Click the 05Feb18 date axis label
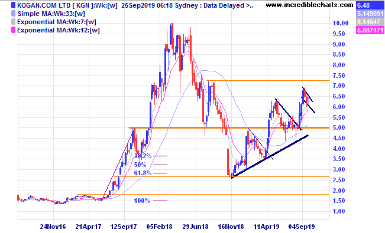Screen dimensions: 385x233 point(160,227)
